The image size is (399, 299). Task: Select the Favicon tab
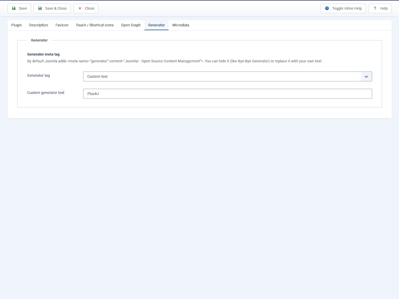click(62, 25)
